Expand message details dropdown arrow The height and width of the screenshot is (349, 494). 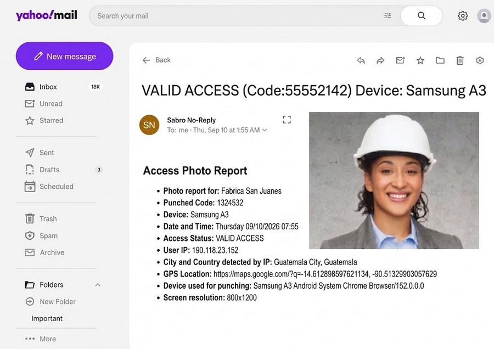[x=265, y=130]
